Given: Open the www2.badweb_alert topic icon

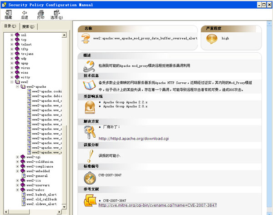Looking at the screenshot, I should [x=24, y=195].
